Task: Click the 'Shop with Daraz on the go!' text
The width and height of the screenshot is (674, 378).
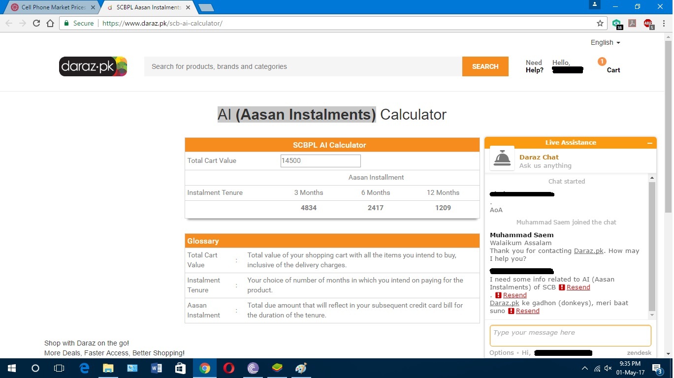Action: (x=87, y=343)
